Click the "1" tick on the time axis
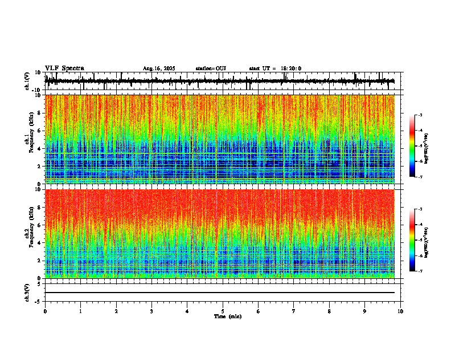451x349 pixels. pyautogui.click(x=80, y=311)
